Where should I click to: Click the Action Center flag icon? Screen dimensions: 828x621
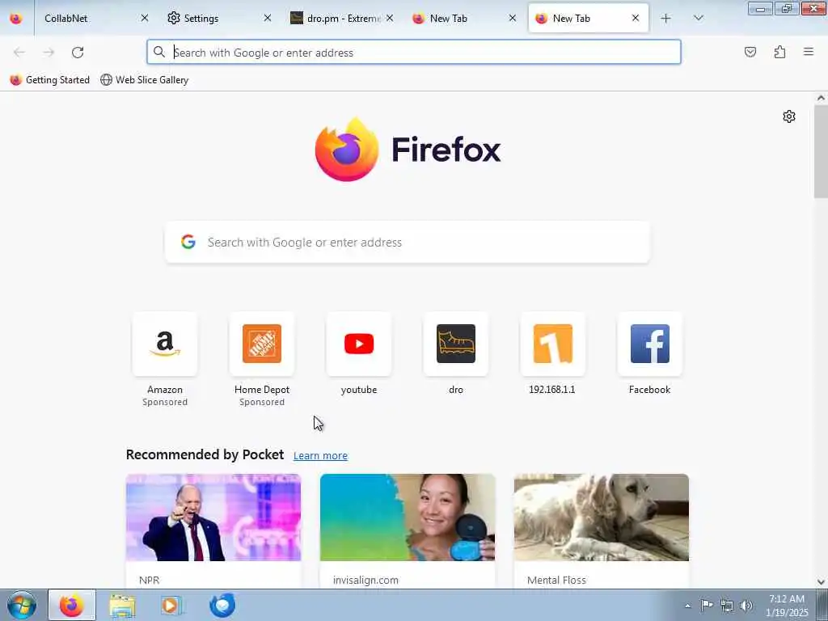(707, 605)
